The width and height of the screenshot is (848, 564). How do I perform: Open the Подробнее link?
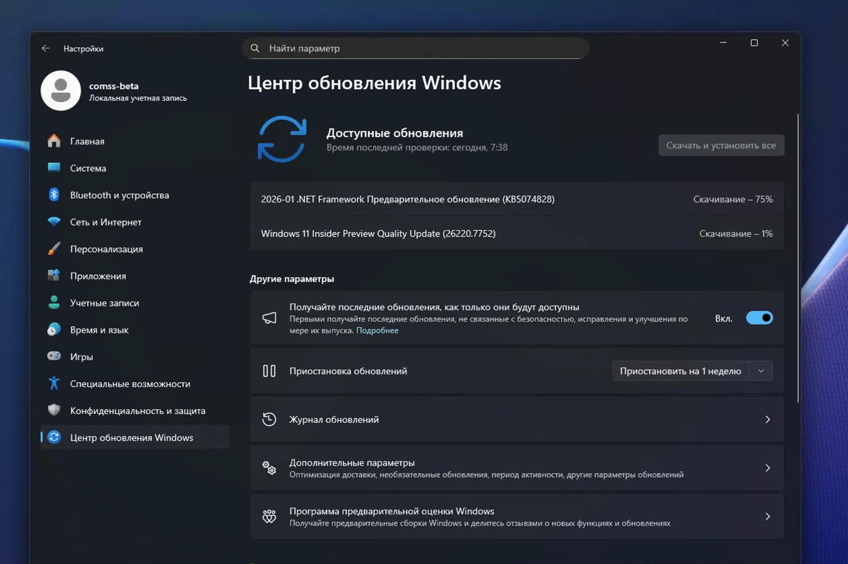[x=377, y=330]
